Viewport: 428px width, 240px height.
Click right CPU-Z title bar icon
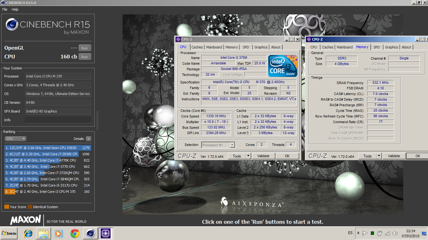coord(309,39)
